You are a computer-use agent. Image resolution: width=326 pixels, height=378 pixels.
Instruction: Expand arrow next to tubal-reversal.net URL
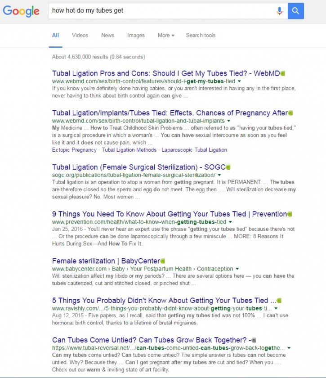289,348
